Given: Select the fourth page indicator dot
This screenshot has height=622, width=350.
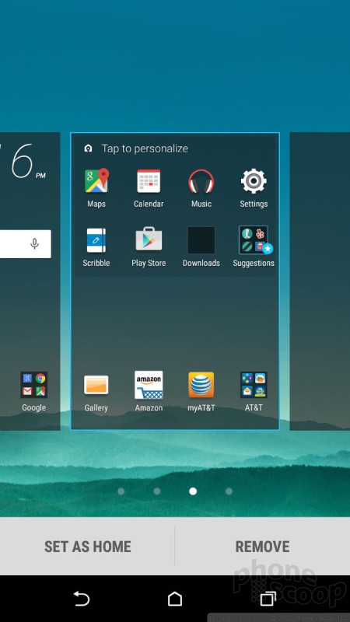Looking at the screenshot, I should coord(229,491).
